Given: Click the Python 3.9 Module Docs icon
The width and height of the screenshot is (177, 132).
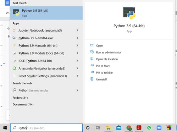Looking at the screenshot, I should 14,53.
